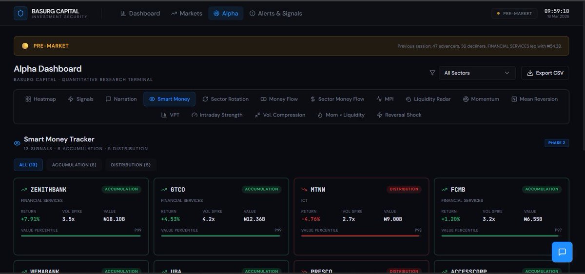The height and width of the screenshot is (274, 585).
Task: Open the VPT tab
Action: click(x=170, y=115)
